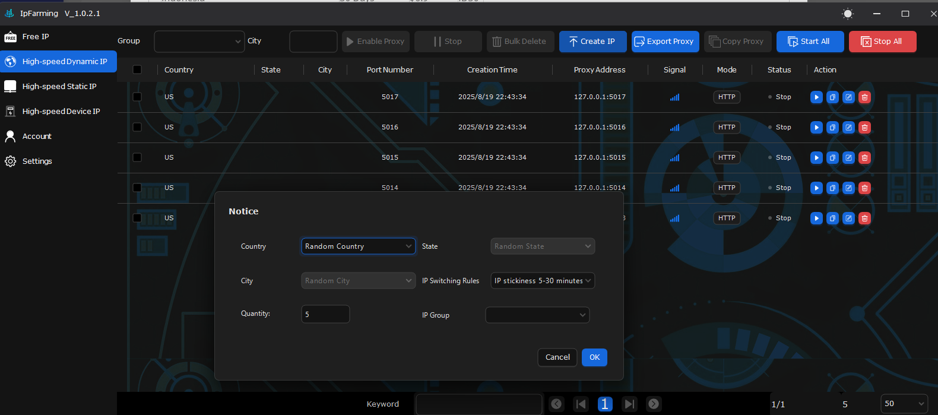Delete the proxy on port 5014
This screenshot has height=415, width=938.
865,188
